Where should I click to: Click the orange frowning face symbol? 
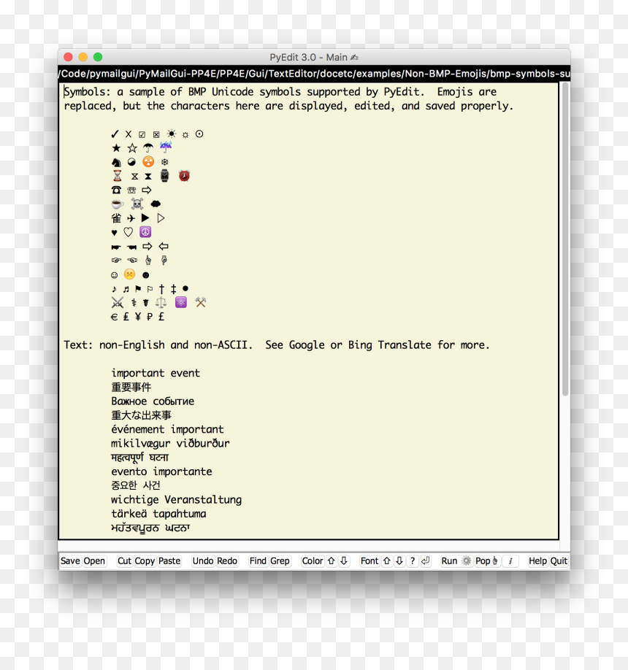129,274
